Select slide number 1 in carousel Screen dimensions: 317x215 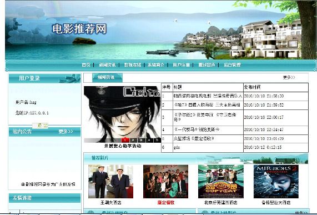(125, 140)
